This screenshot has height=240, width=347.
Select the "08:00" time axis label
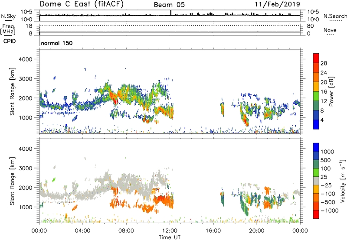coord(126,231)
